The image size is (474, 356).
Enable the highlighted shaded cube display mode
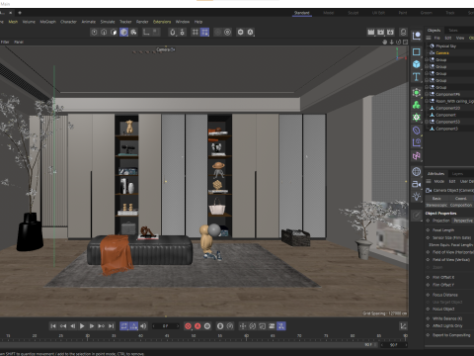(123, 32)
